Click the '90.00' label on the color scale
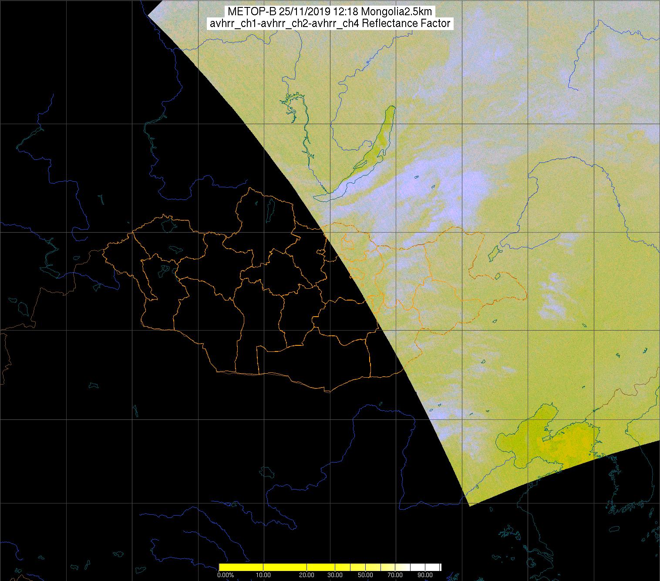The height and width of the screenshot is (581, 660). [x=425, y=575]
